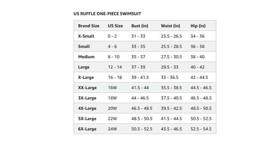The width and height of the screenshot is (267, 151).
Task: Select the 23.5 - 26.5 waist cell
Action: pos(171,36)
